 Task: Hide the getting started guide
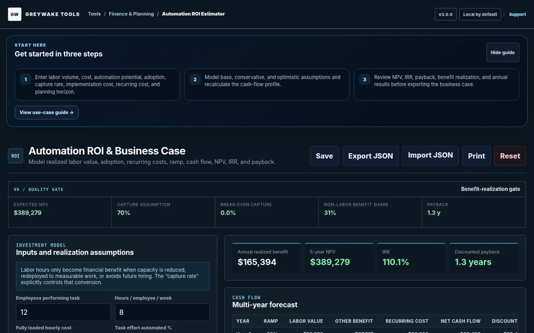pos(503,52)
